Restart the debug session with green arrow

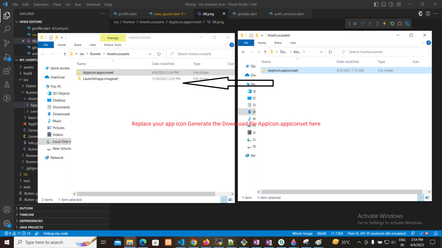392,24
